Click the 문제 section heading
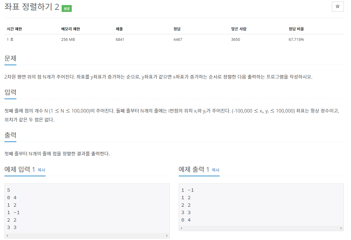The image size is (351, 240). click(10, 58)
